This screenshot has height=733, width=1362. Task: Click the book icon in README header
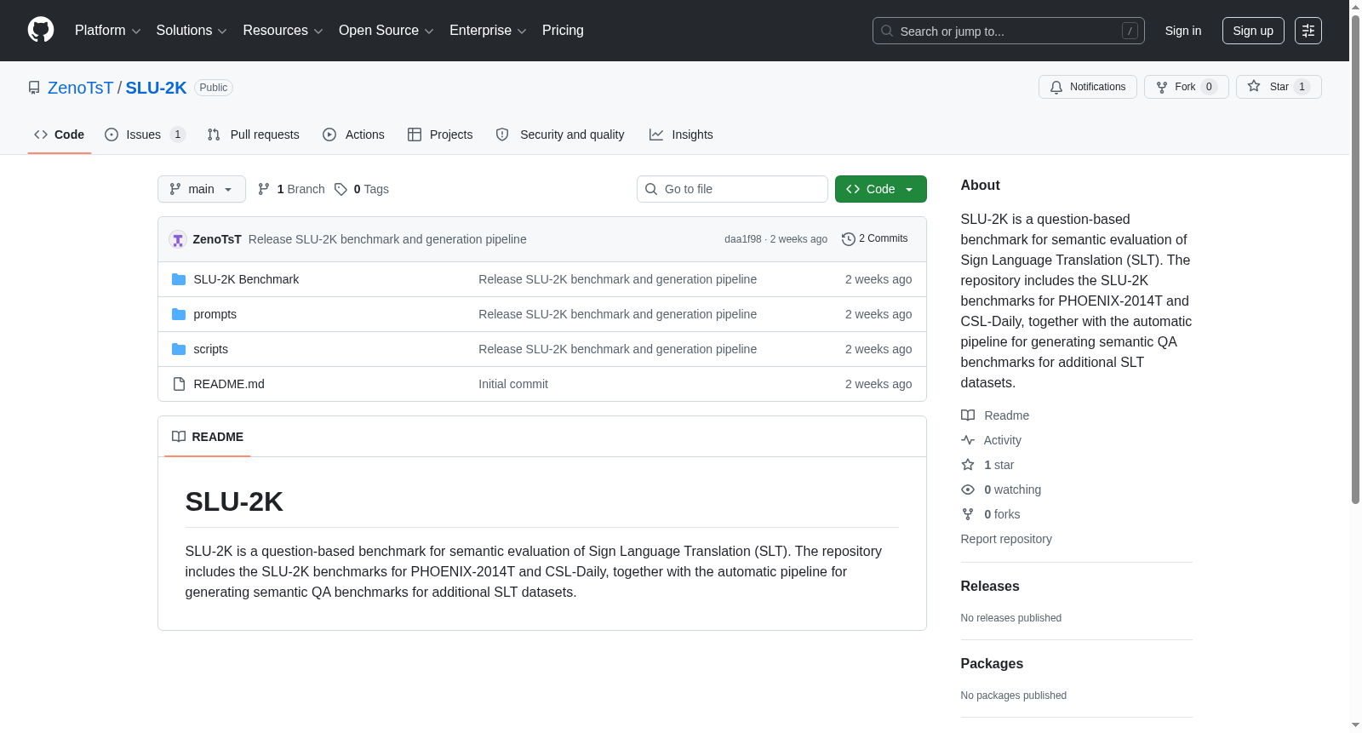pyautogui.click(x=179, y=437)
